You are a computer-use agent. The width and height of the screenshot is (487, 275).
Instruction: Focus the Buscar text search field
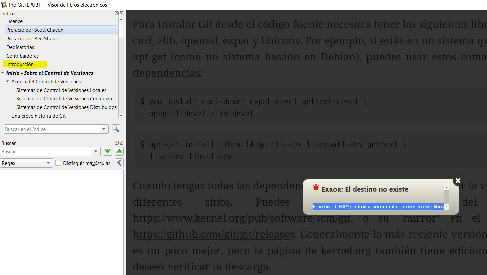(46, 152)
